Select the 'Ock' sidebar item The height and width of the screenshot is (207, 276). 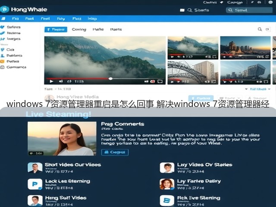pos(8,50)
